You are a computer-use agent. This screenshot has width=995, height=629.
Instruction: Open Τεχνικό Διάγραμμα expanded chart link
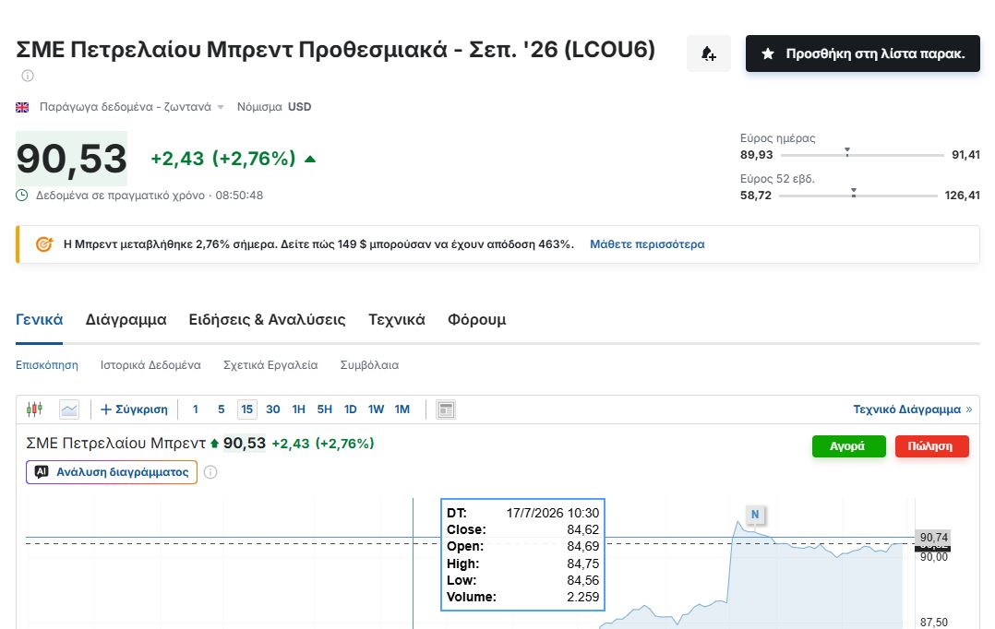coord(912,409)
